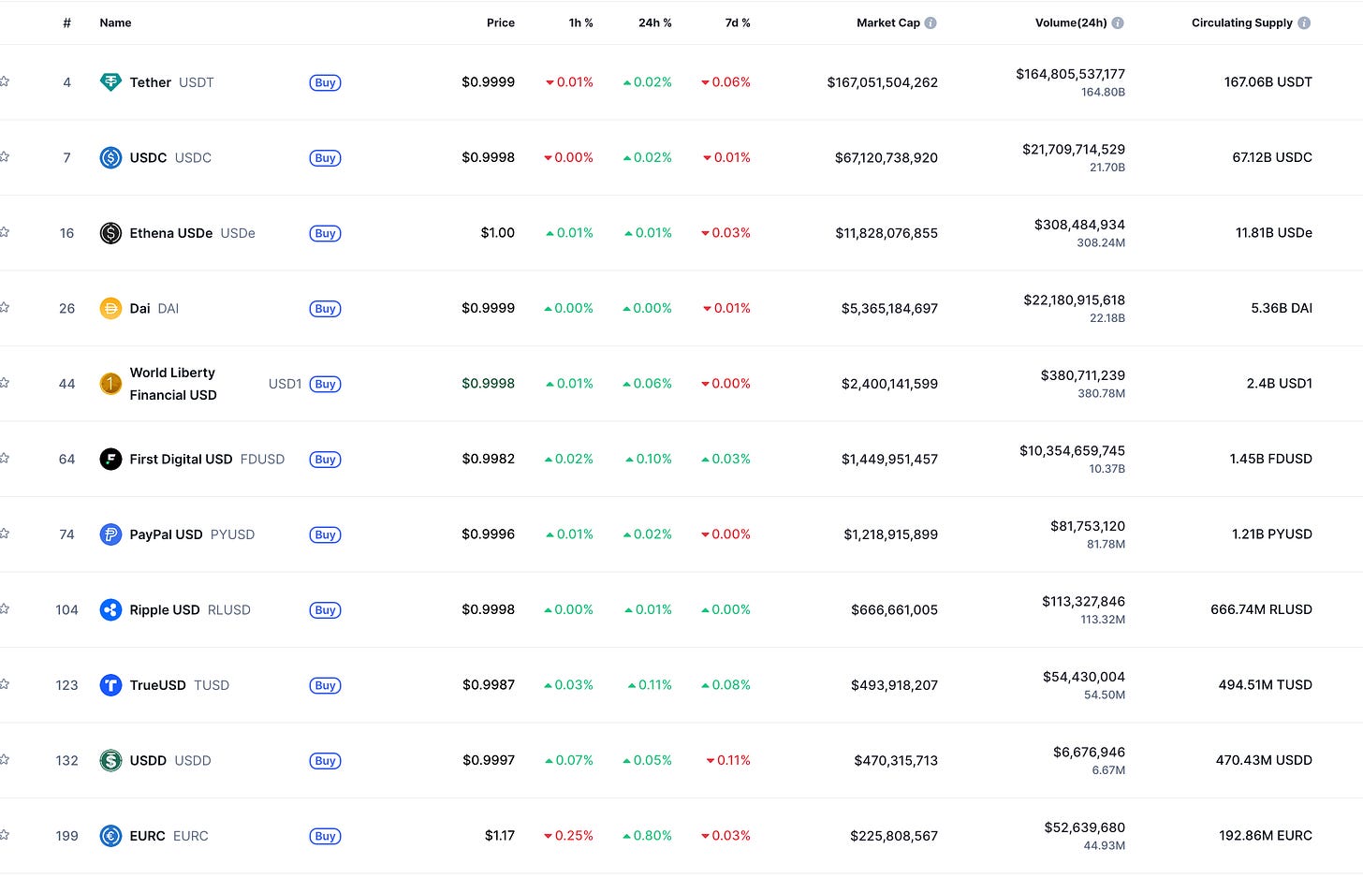This screenshot has width=1363, height=878.
Task: Star Tether to add to watchlist
Action: (x=4, y=81)
